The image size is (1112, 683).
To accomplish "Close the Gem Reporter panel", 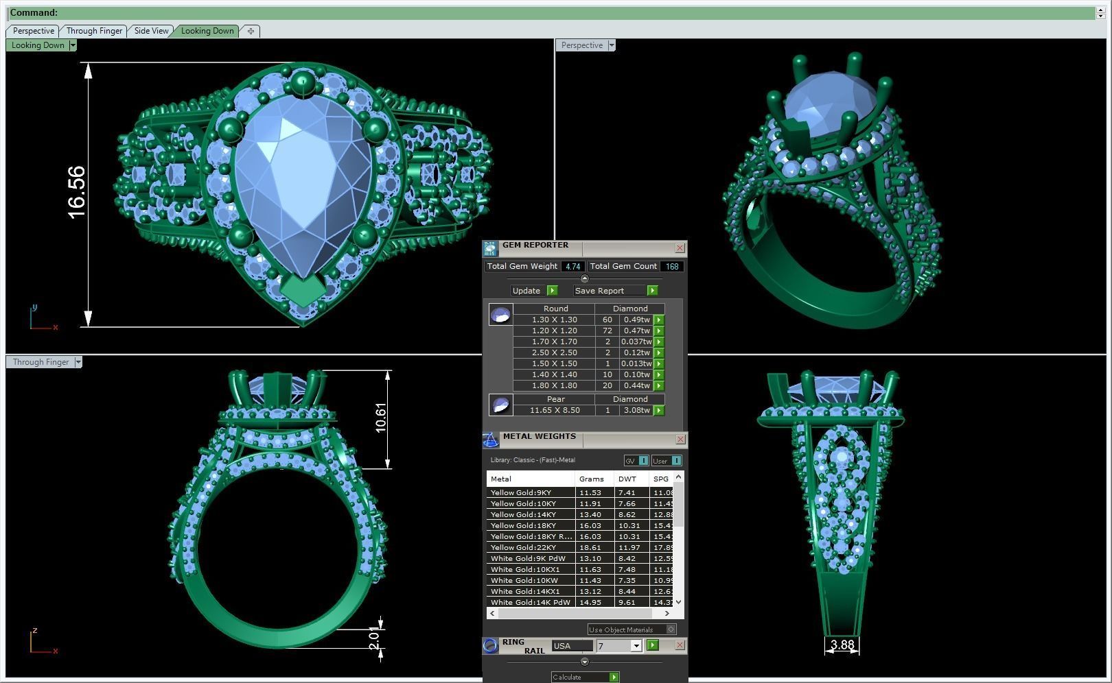I will [x=680, y=248].
